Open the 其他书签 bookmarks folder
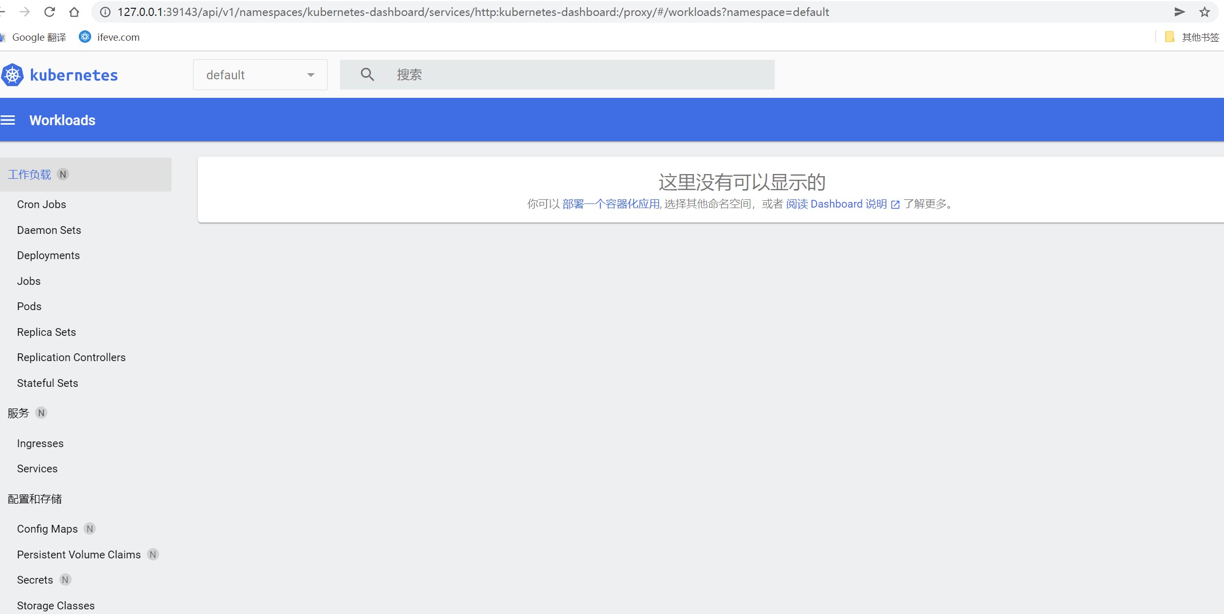This screenshot has width=1224, height=614. click(x=1192, y=37)
